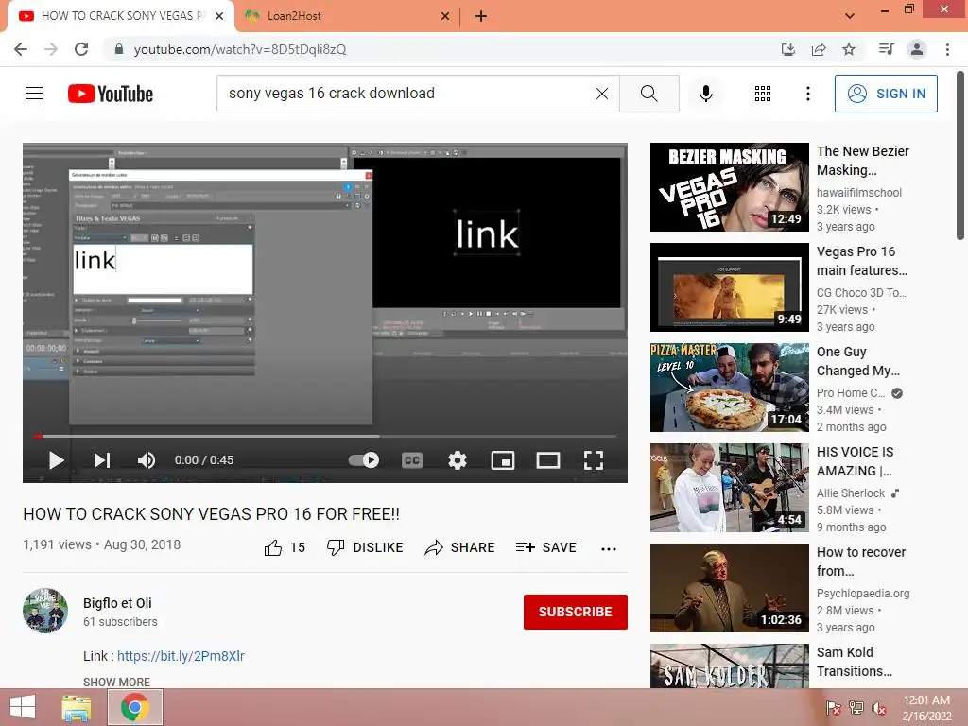Toggle the autoplay switch in player
The height and width of the screenshot is (726, 968).
click(364, 460)
